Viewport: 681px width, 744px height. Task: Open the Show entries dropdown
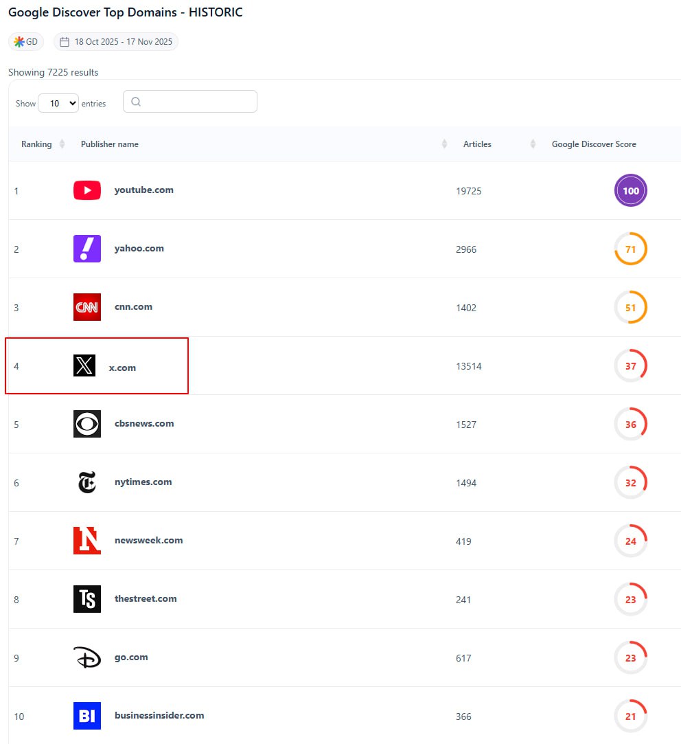coord(58,103)
